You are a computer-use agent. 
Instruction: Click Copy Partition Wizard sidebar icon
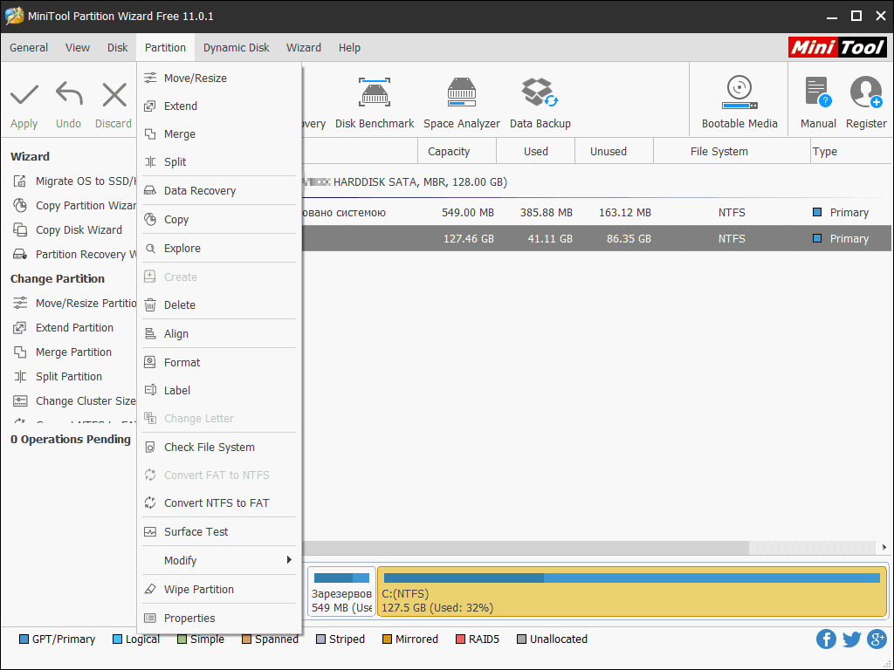point(20,206)
